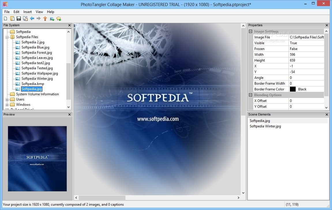Screen dimensions: 332x210
Task: Click the folder icon next to Users
Action: pyautogui.click(x=12, y=99)
